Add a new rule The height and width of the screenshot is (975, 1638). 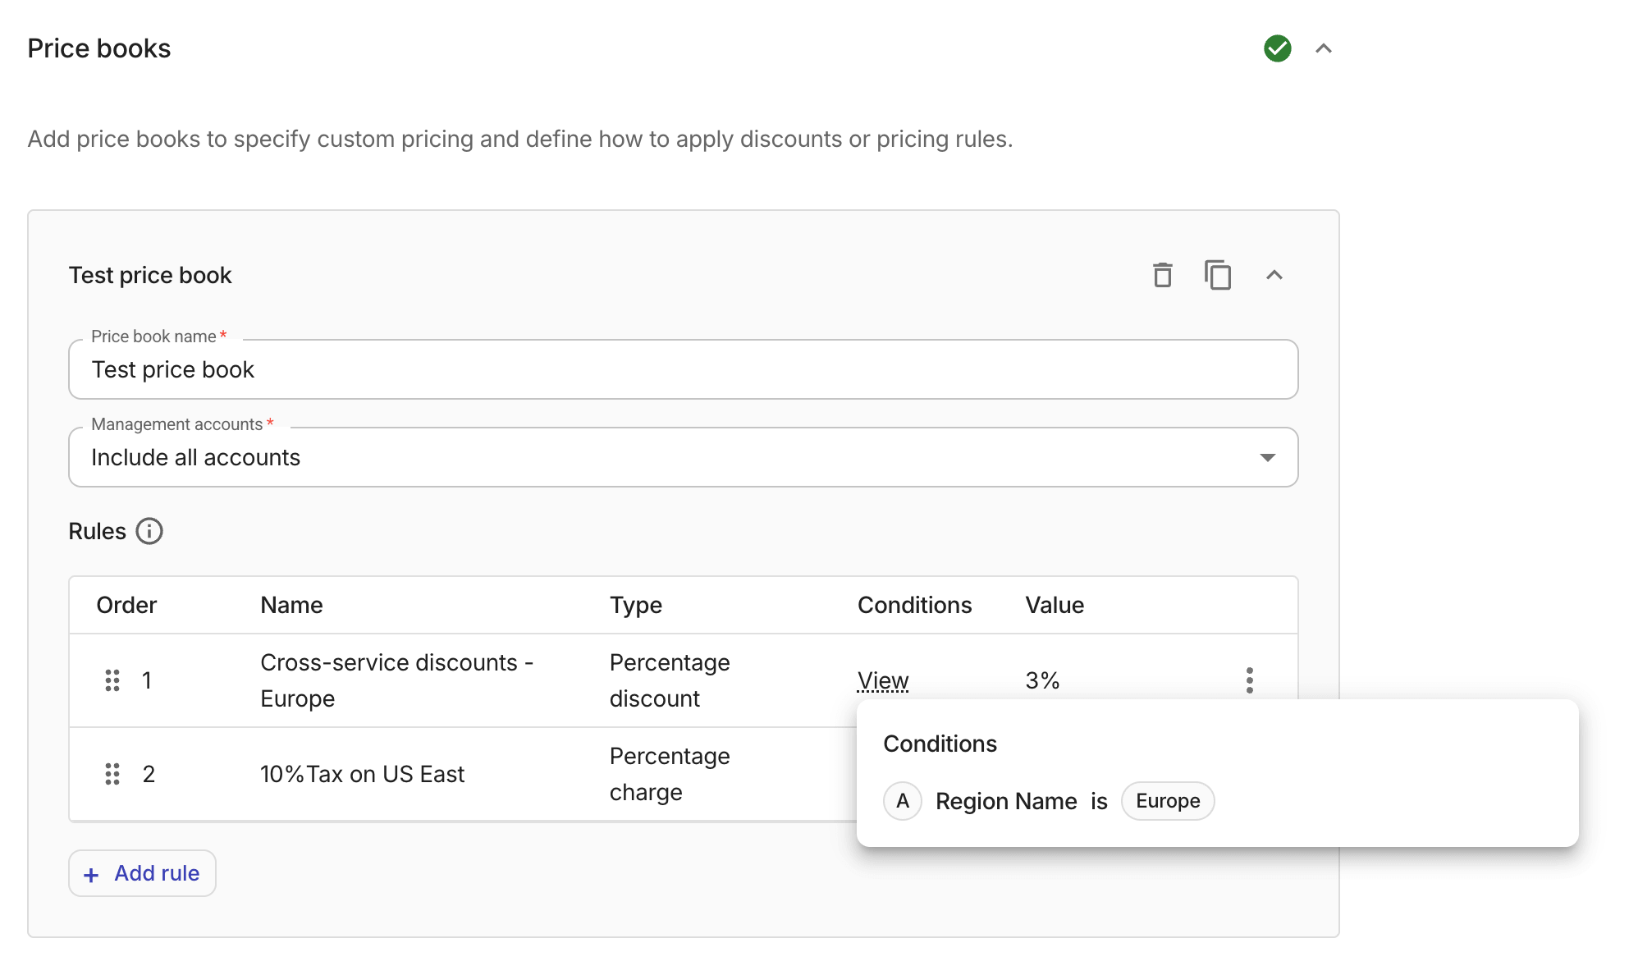click(x=142, y=873)
